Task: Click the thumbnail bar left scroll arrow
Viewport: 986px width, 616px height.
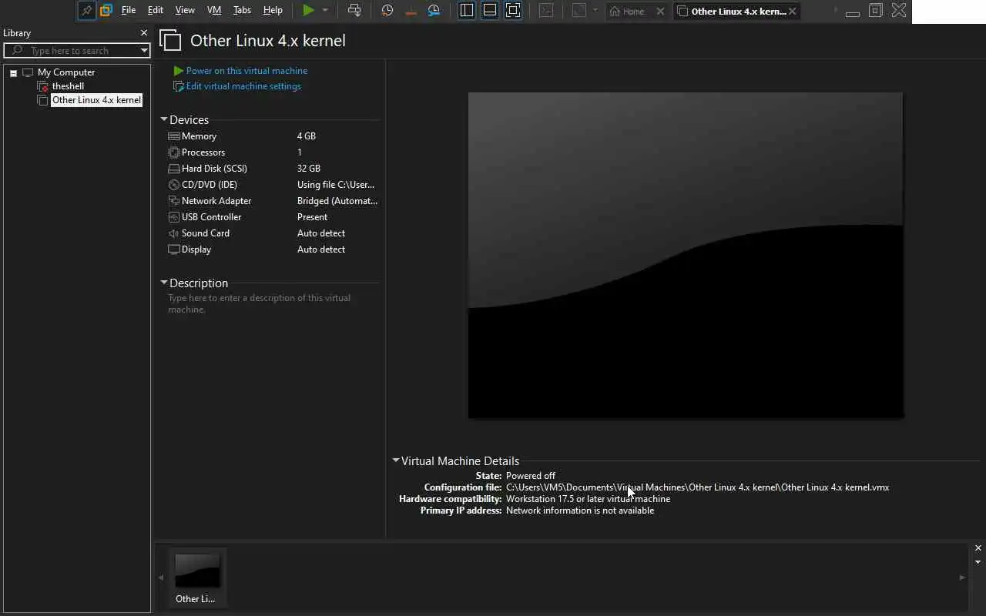Action: [161, 577]
